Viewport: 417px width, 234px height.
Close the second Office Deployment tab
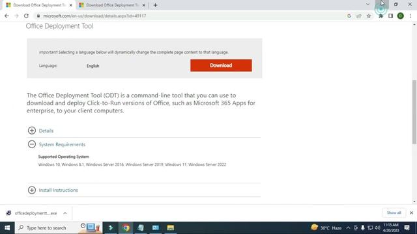click(x=143, y=5)
